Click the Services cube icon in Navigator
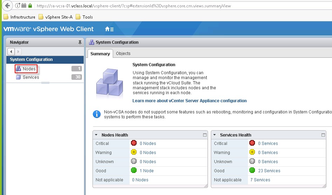 19,77
